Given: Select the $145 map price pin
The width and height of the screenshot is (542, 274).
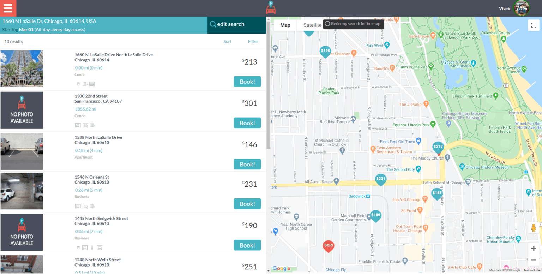Looking at the screenshot, I should [437, 194].
